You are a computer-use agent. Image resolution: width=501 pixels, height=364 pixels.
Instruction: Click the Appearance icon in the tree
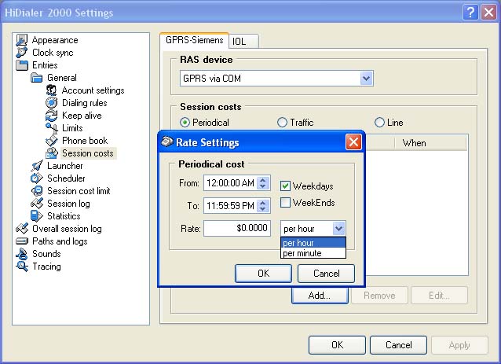[x=22, y=40]
